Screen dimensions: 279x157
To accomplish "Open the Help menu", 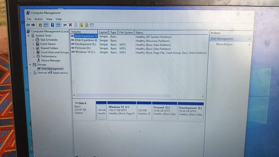I will click(59, 19).
